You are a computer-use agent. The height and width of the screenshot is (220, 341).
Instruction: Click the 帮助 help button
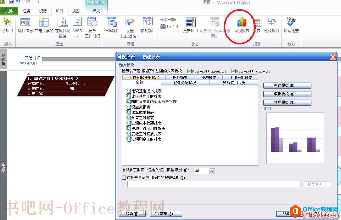(x=132, y=214)
